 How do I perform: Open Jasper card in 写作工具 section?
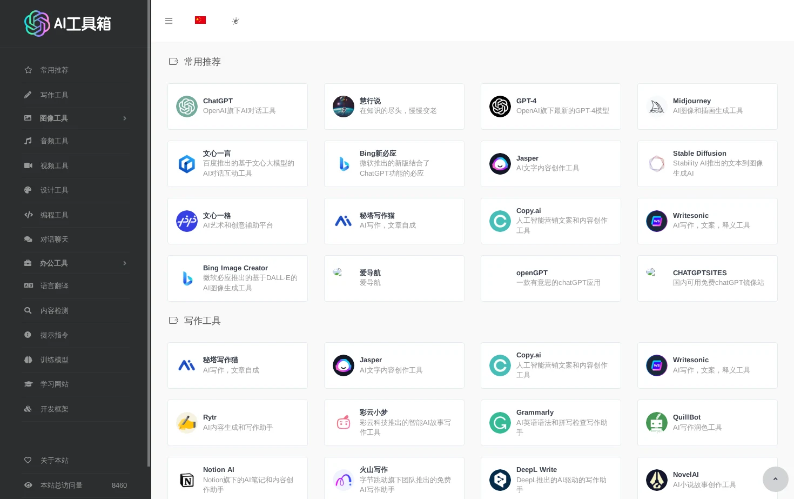(394, 365)
